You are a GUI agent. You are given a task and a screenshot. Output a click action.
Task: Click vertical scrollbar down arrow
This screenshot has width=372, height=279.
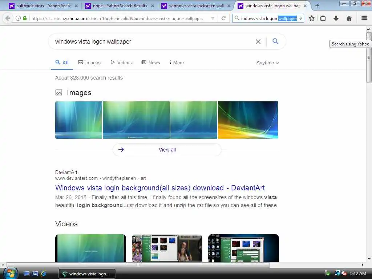[x=369, y=259]
